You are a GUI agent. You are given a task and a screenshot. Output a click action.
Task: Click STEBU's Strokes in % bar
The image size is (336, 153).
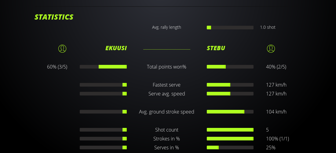click(x=230, y=139)
